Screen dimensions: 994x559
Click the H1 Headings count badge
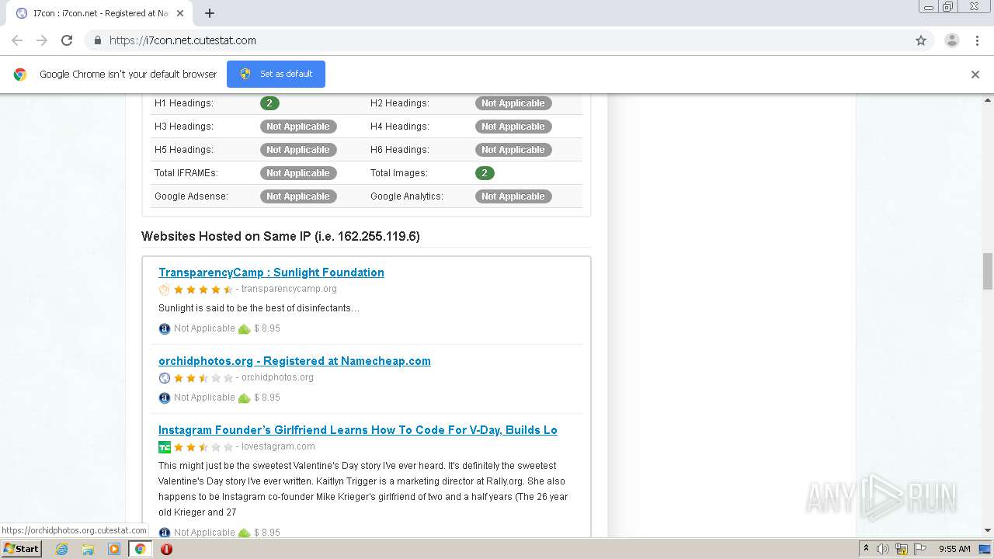click(x=269, y=103)
